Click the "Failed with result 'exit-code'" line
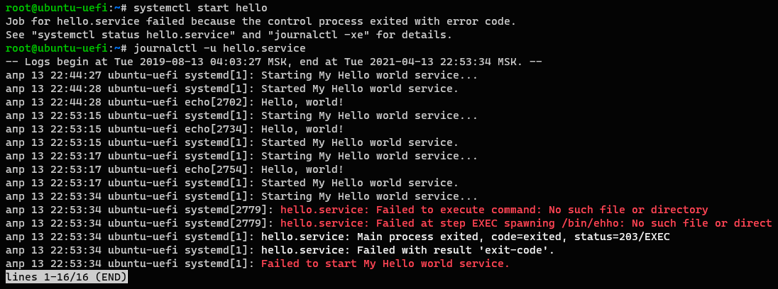This screenshot has height=289, width=778. (x=407, y=250)
